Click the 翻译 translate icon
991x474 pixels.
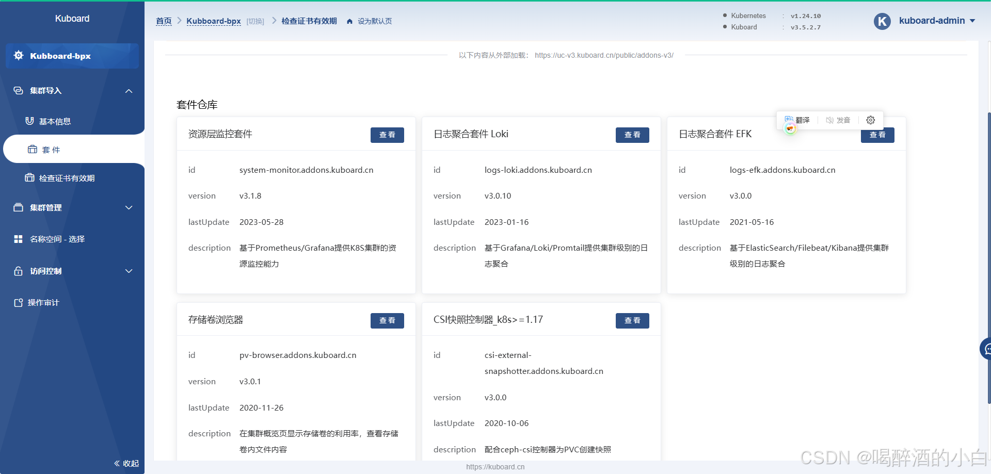coord(789,120)
